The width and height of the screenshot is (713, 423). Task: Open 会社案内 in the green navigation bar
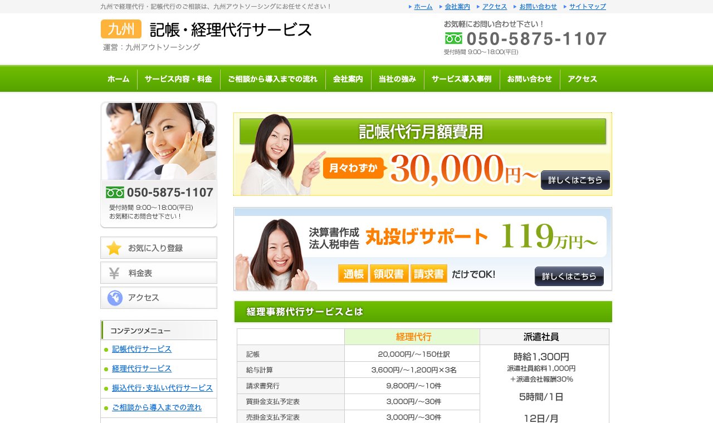pyautogui.click(x=348, y=79)
